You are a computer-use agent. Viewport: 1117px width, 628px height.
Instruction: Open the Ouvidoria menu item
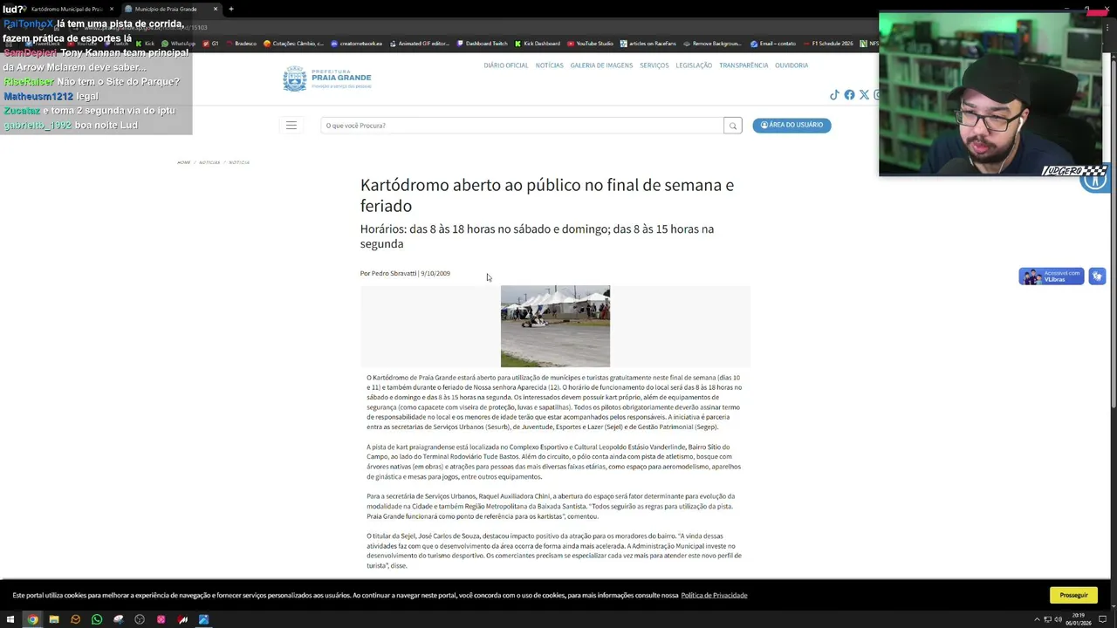click(x=791, y=65)
